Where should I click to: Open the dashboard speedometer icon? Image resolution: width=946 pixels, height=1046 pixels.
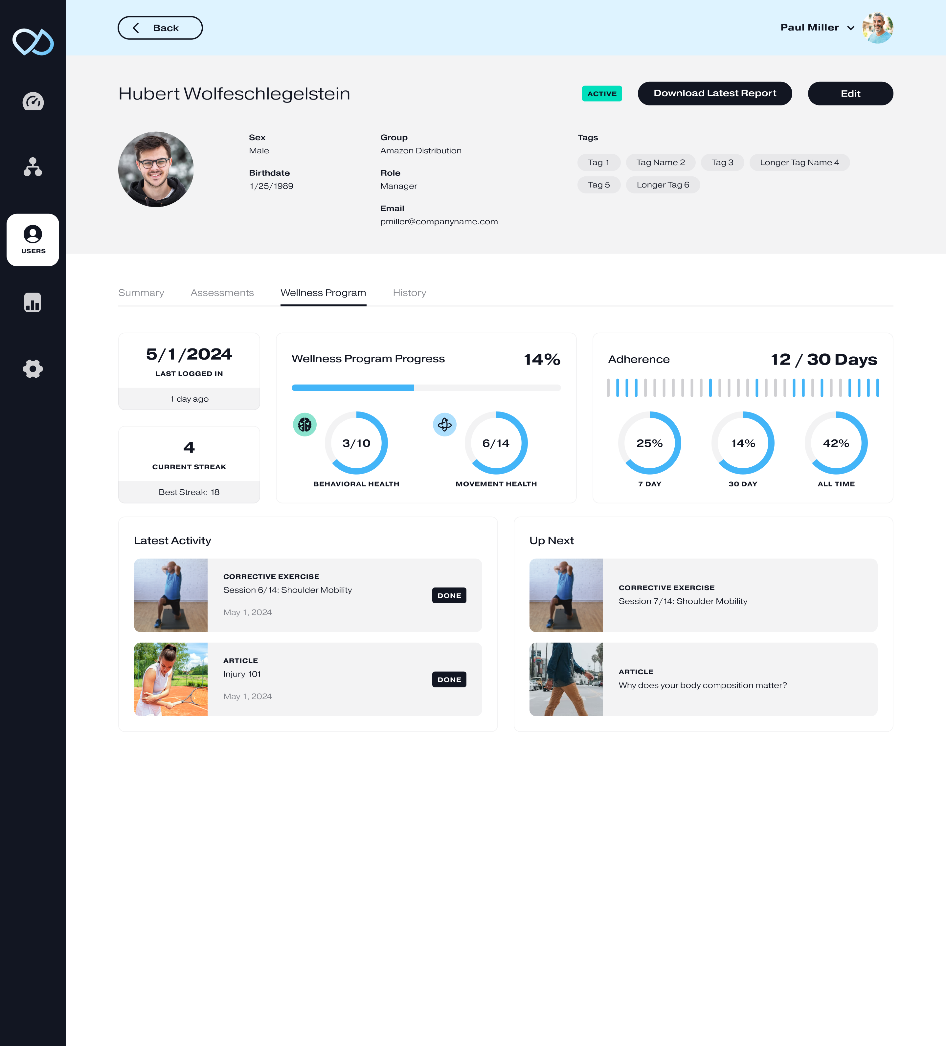click(33, 101)
